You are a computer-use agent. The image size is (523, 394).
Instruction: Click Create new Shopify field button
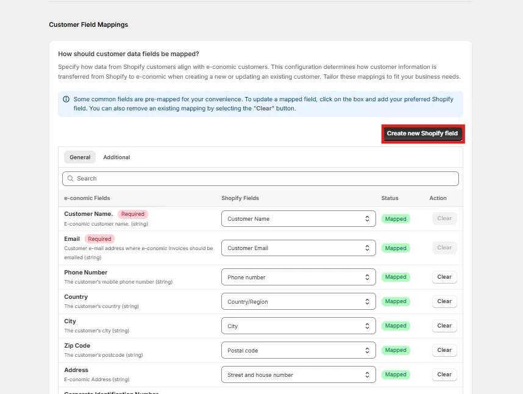422,134
